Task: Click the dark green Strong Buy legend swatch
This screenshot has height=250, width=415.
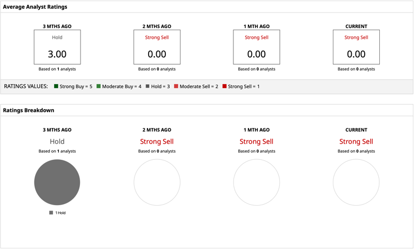Action: (x=56, y=86)
